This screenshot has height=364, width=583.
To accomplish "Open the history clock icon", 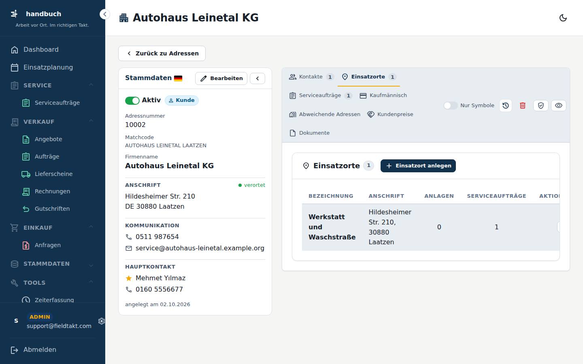I will pyautogui.click(x=506, y=106).
